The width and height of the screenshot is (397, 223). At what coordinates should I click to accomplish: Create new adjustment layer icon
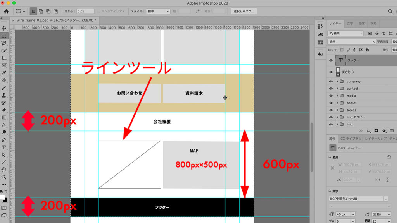tap(384, 131)
